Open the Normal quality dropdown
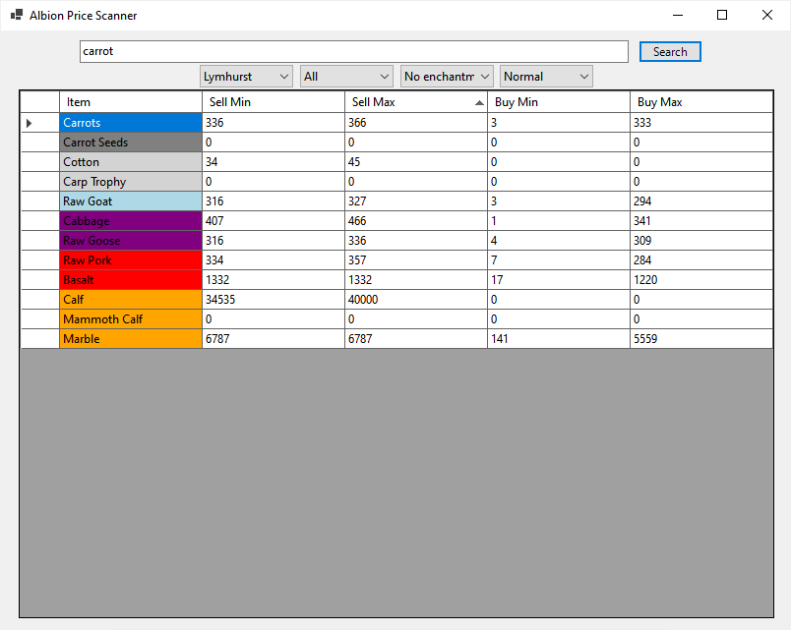This screenshot has width=791, height=630. (x=546, y=76)
